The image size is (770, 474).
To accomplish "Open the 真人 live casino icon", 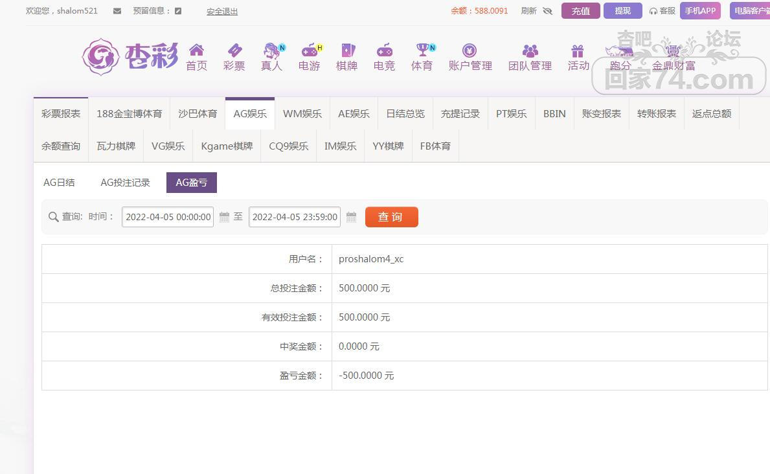I will tap(271, 51).
